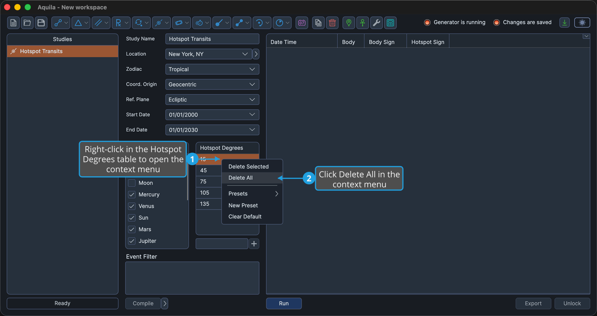Add a hotspot degree with the plus button
The image size is (597, 316).
click(254, 244)
